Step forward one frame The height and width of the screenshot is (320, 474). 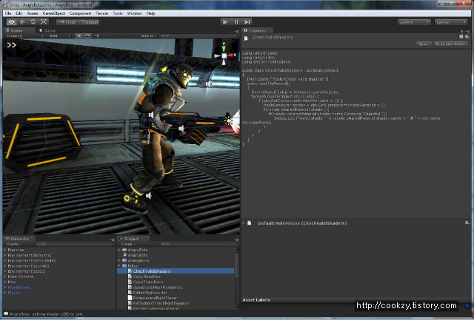247,22
